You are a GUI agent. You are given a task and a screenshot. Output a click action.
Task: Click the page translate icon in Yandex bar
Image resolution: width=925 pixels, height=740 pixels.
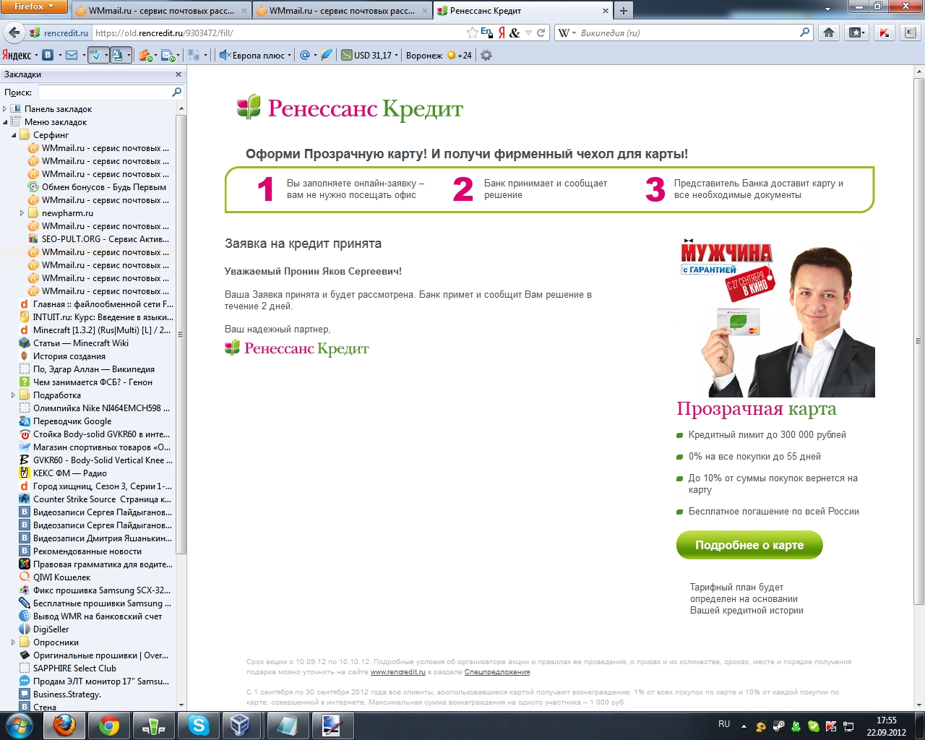(x=118, y=55)
